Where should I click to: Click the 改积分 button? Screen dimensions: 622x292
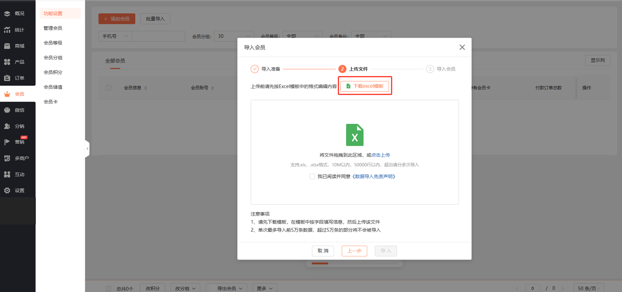coord(153,288)
